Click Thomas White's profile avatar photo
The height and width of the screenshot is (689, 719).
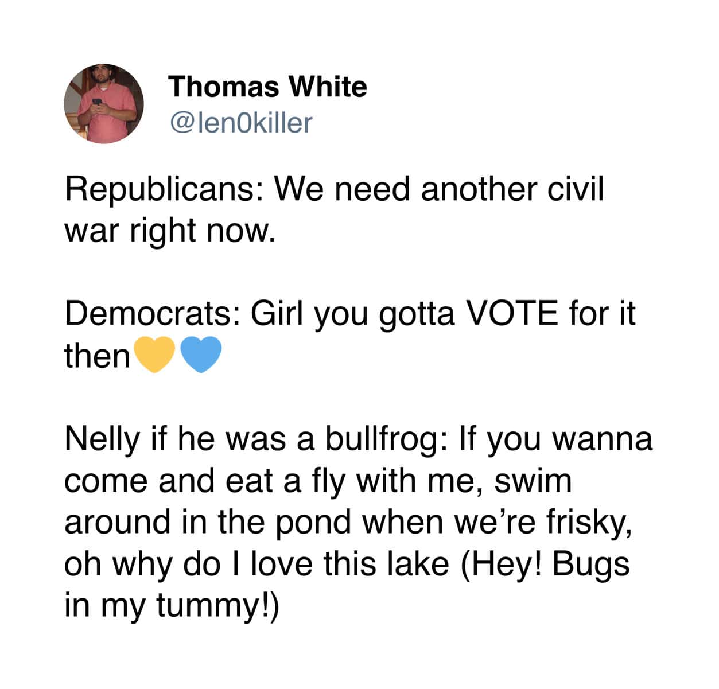[x=103, y=103]
